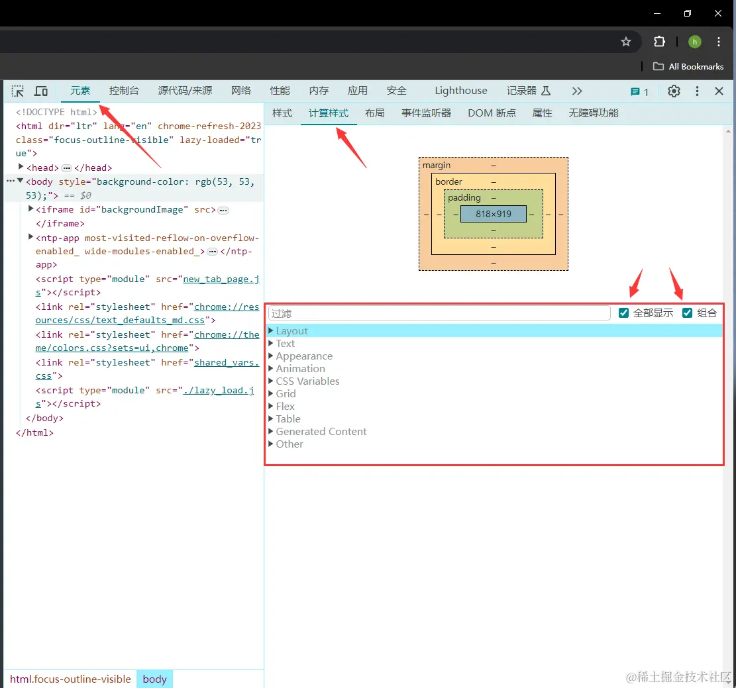
Task: Open the 性能 tab
Action: click(280, 91)
